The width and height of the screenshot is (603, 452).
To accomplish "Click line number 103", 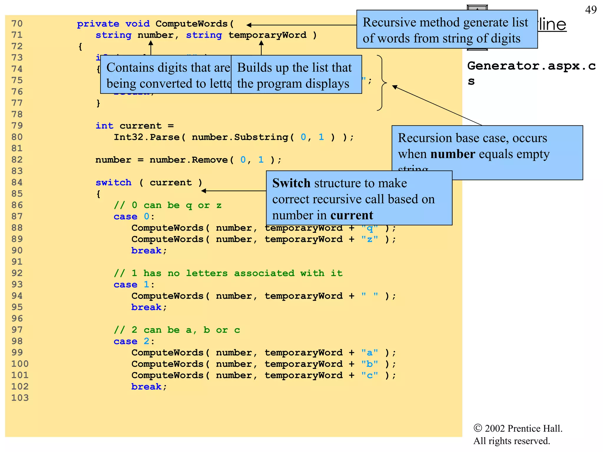I will click(x=20, y=398).
